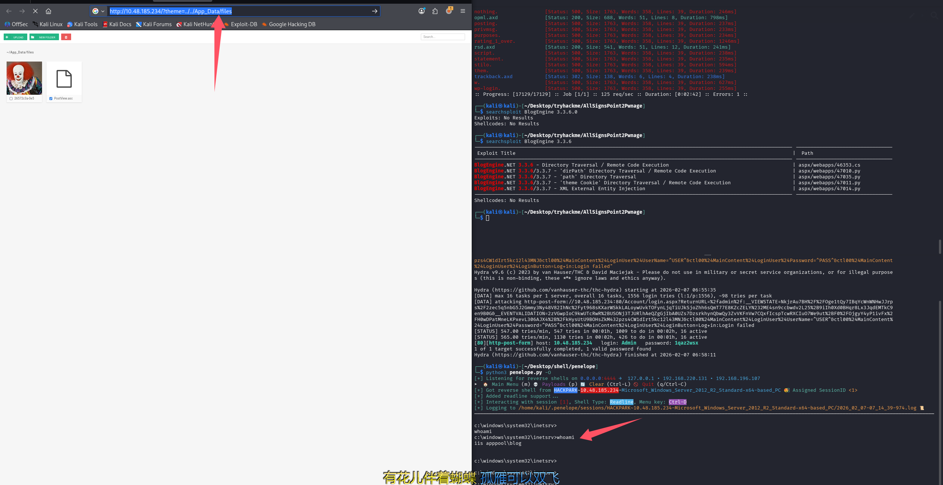Click the New Folder button
Image resolution: width=943 pixels, height=485 pixels.
click(44, 37)
